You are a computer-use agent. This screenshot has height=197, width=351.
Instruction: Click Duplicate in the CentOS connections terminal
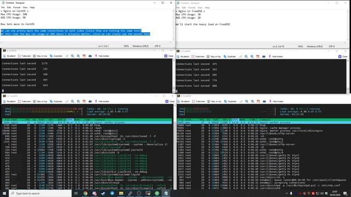point(56,56)
